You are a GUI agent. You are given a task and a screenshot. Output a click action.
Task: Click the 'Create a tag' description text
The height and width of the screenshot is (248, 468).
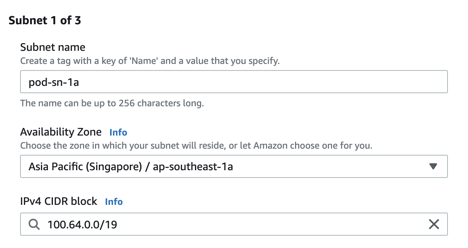149,61
